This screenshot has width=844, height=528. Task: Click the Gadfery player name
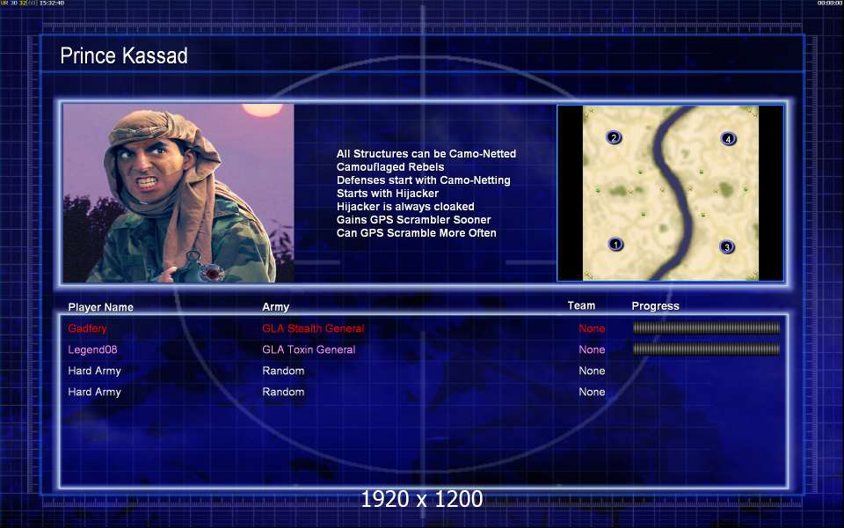click(x=87, y=328)
